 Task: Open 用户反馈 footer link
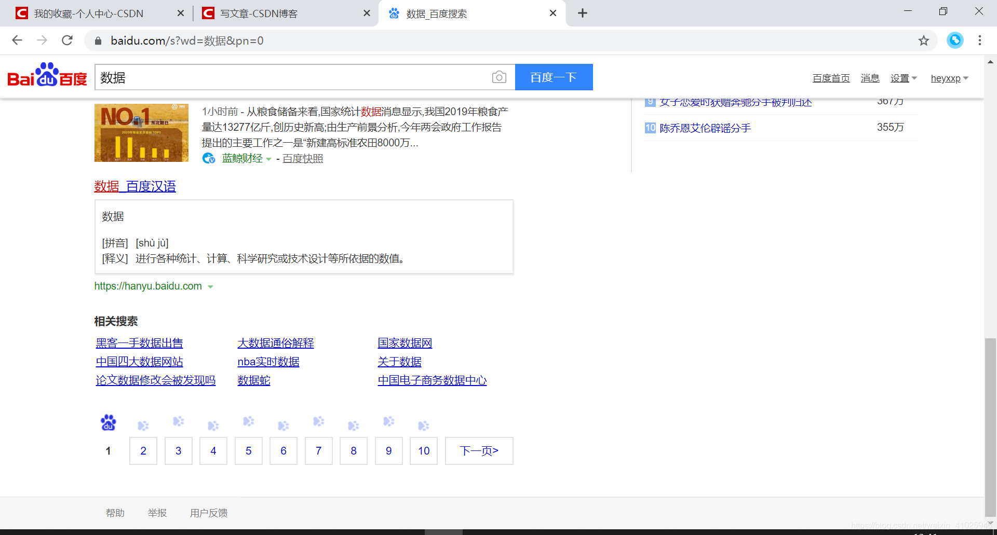click(209, 513)
